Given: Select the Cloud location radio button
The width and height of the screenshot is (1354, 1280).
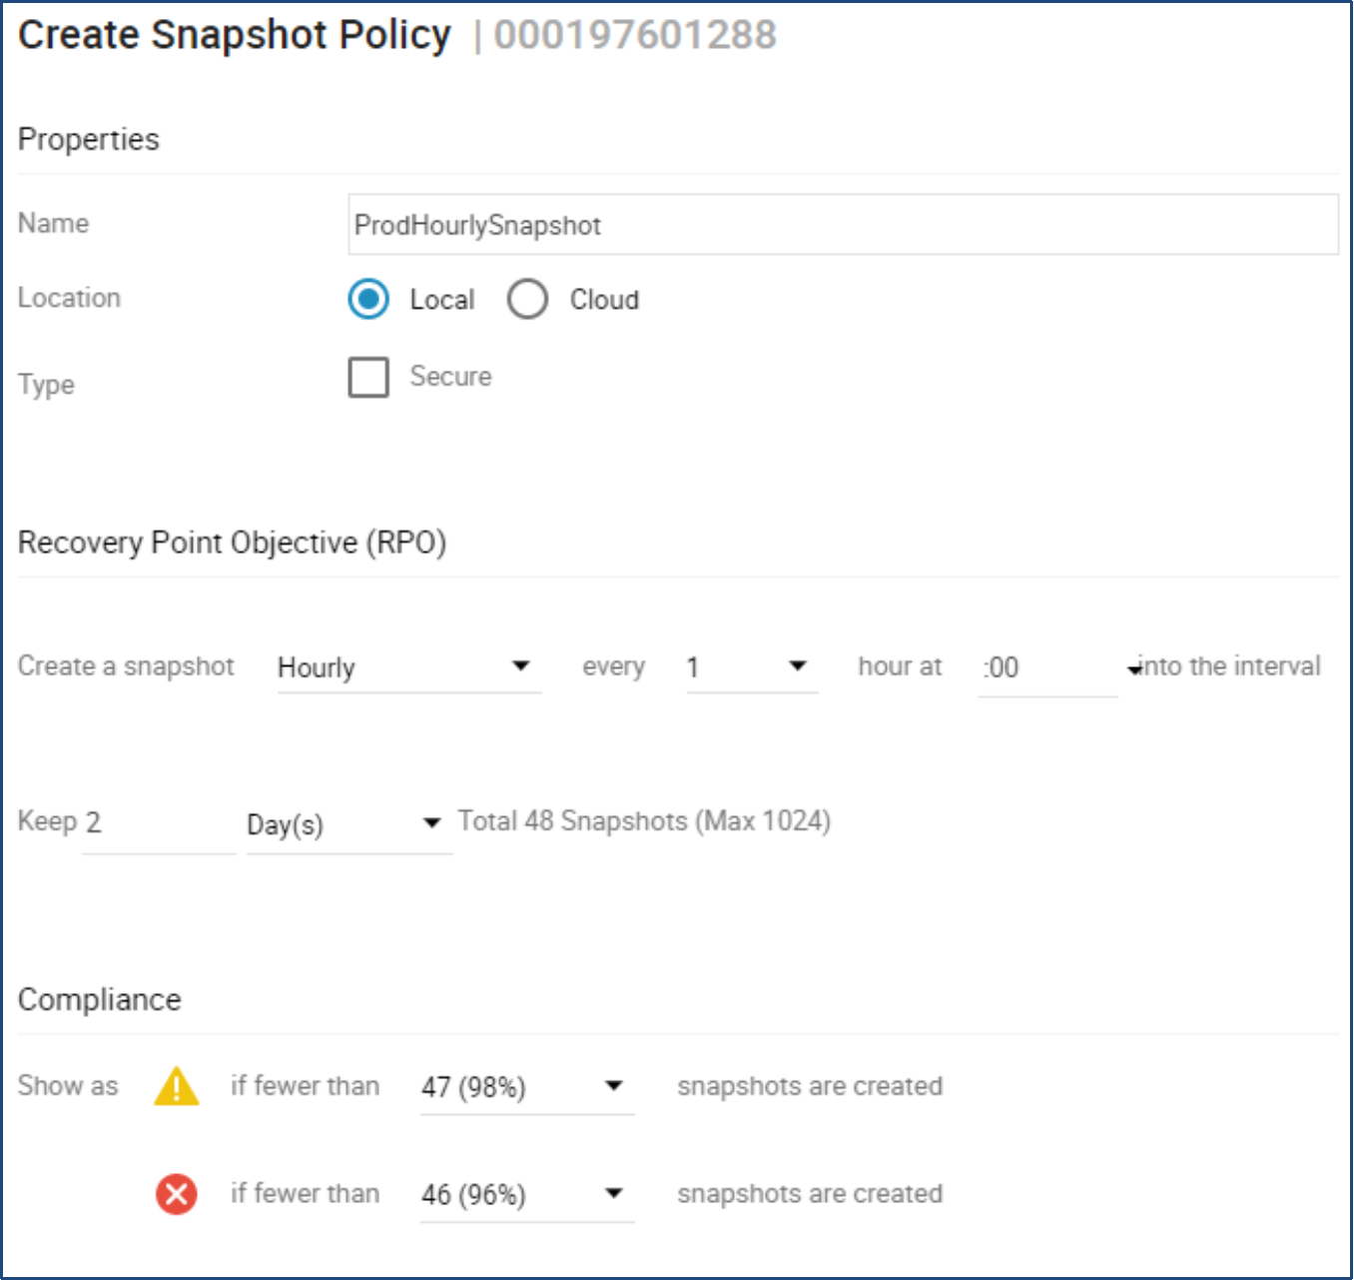Looking at the screenshot, I should point(527,299).
